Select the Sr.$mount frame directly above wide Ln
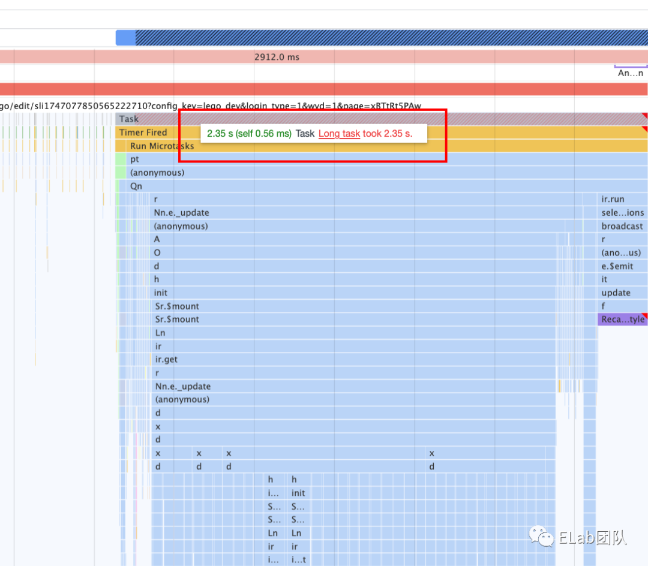The image size is (648, 566). point(354,320)
